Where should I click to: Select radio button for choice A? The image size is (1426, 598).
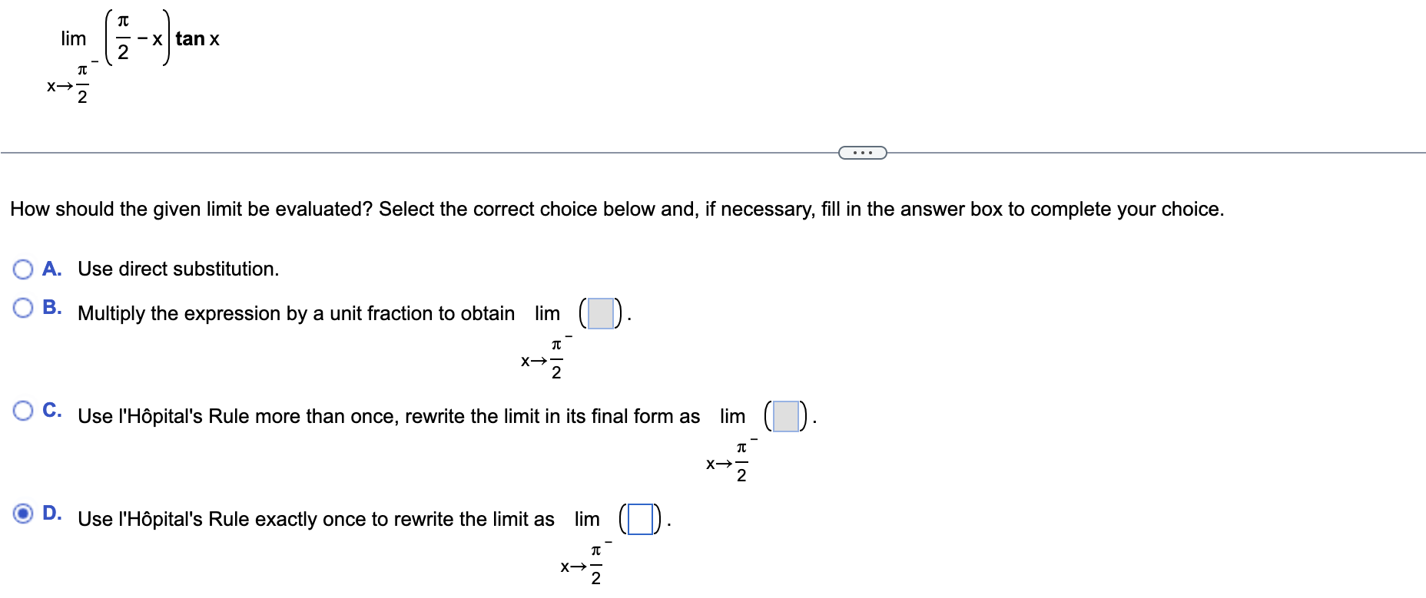tap(23, 269)
